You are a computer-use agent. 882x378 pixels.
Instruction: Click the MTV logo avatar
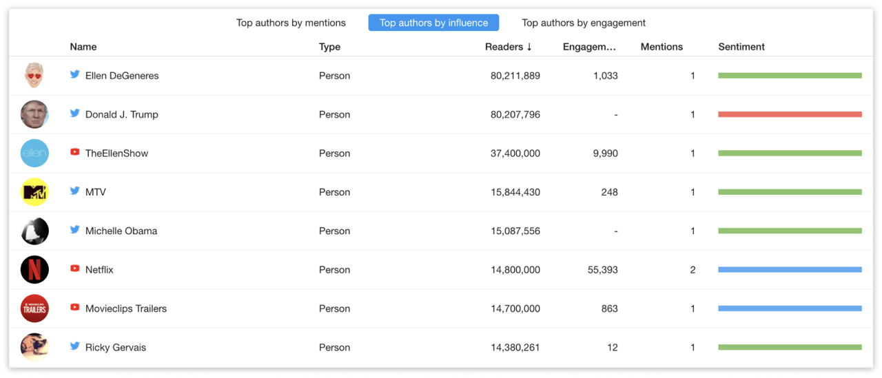34,192
